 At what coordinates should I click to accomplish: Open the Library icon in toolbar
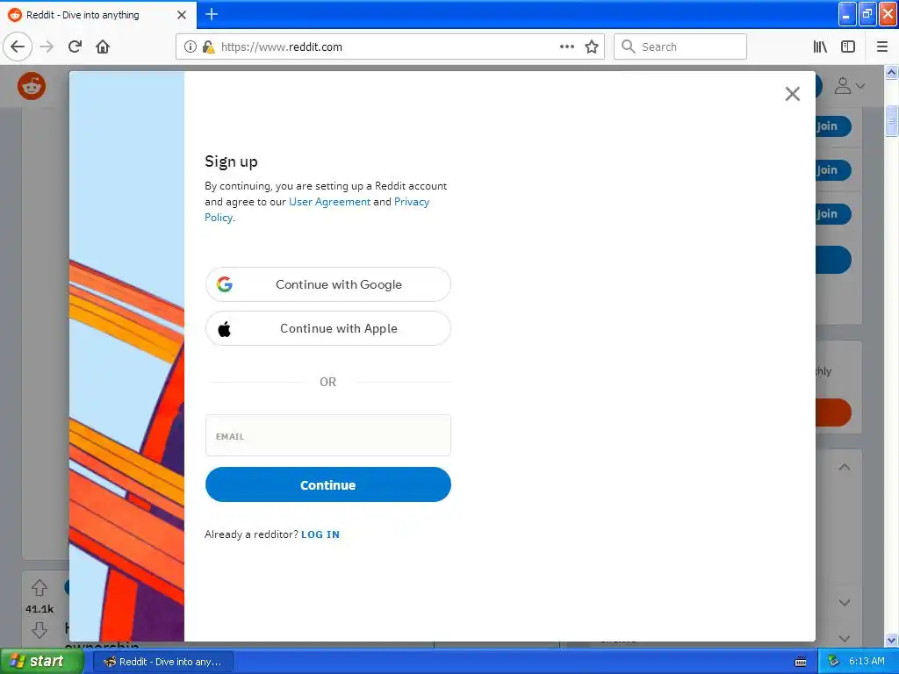pyautogui.click(x=820, y=47)
